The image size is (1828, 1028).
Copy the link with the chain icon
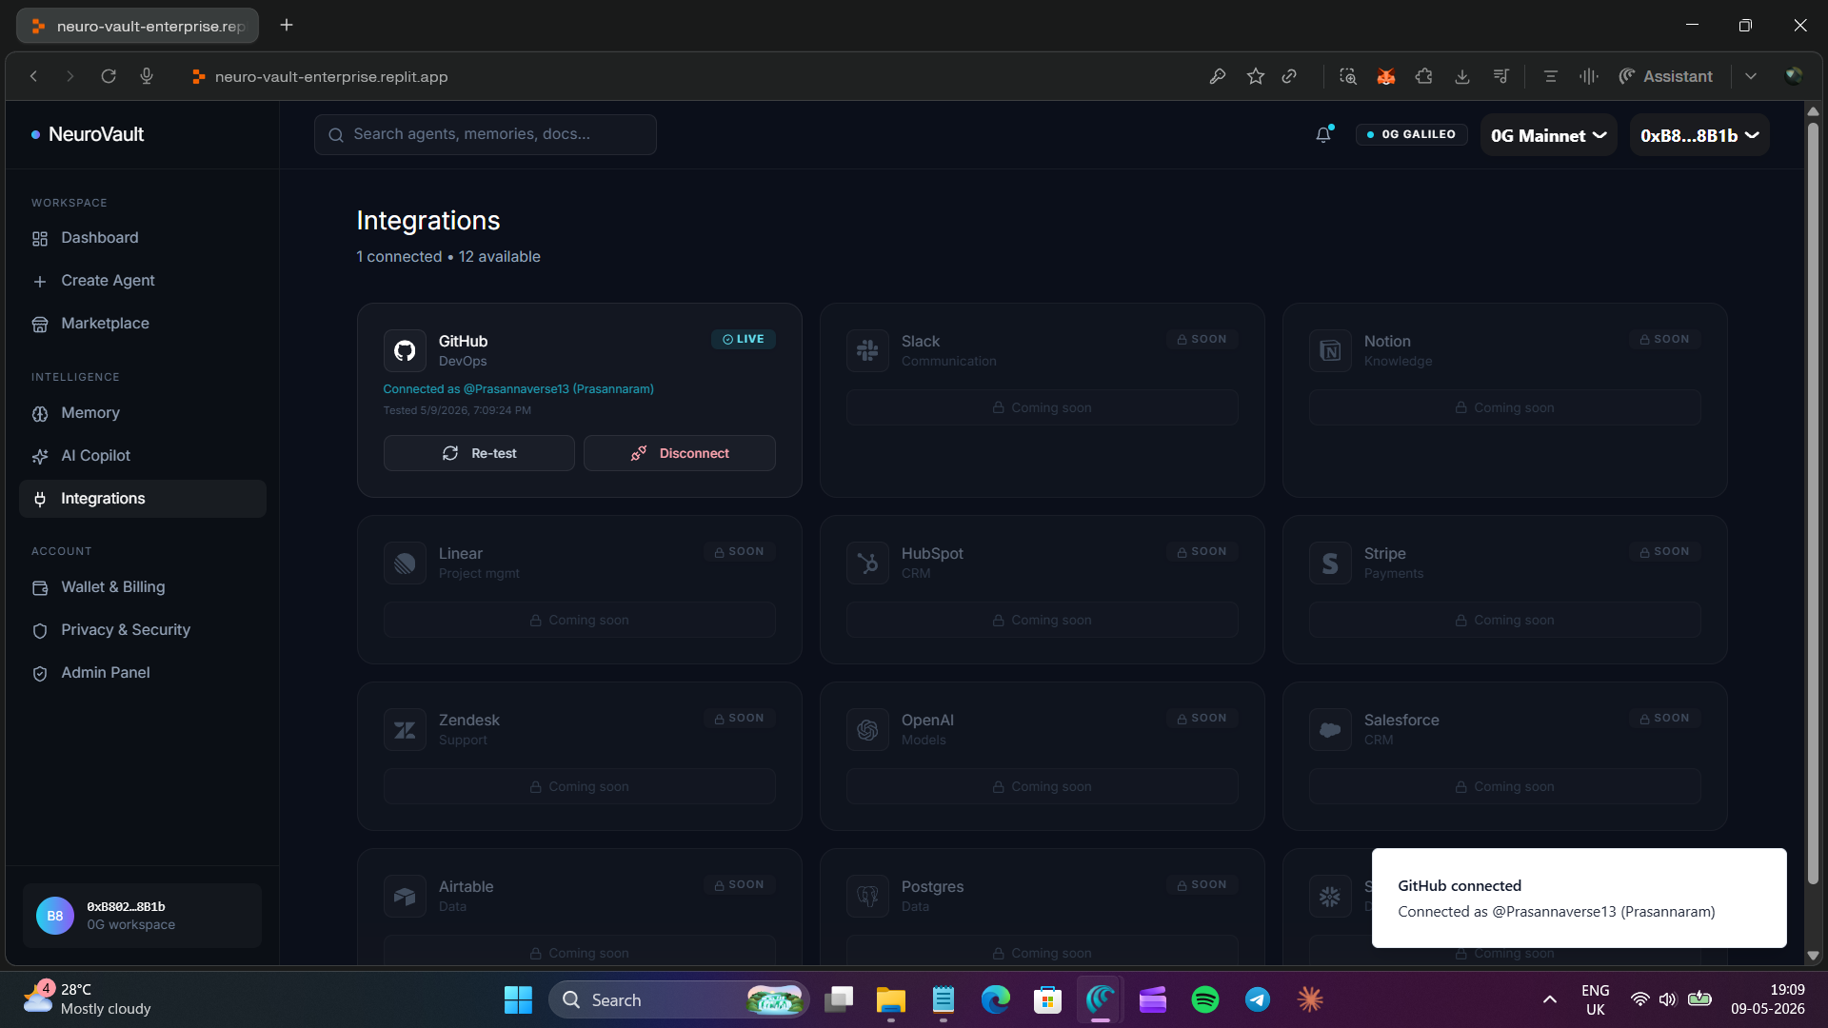(1289, 76)
